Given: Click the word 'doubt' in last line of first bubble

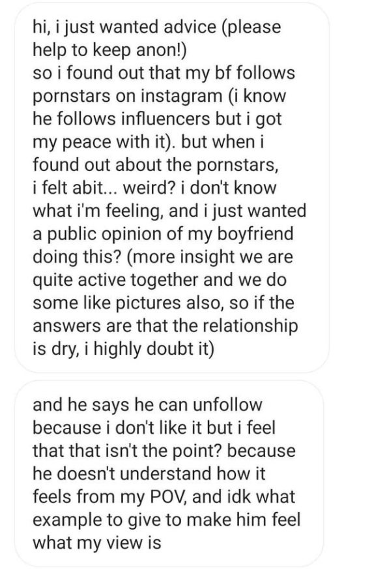Looking at the screenshot, I should [170, 349].
